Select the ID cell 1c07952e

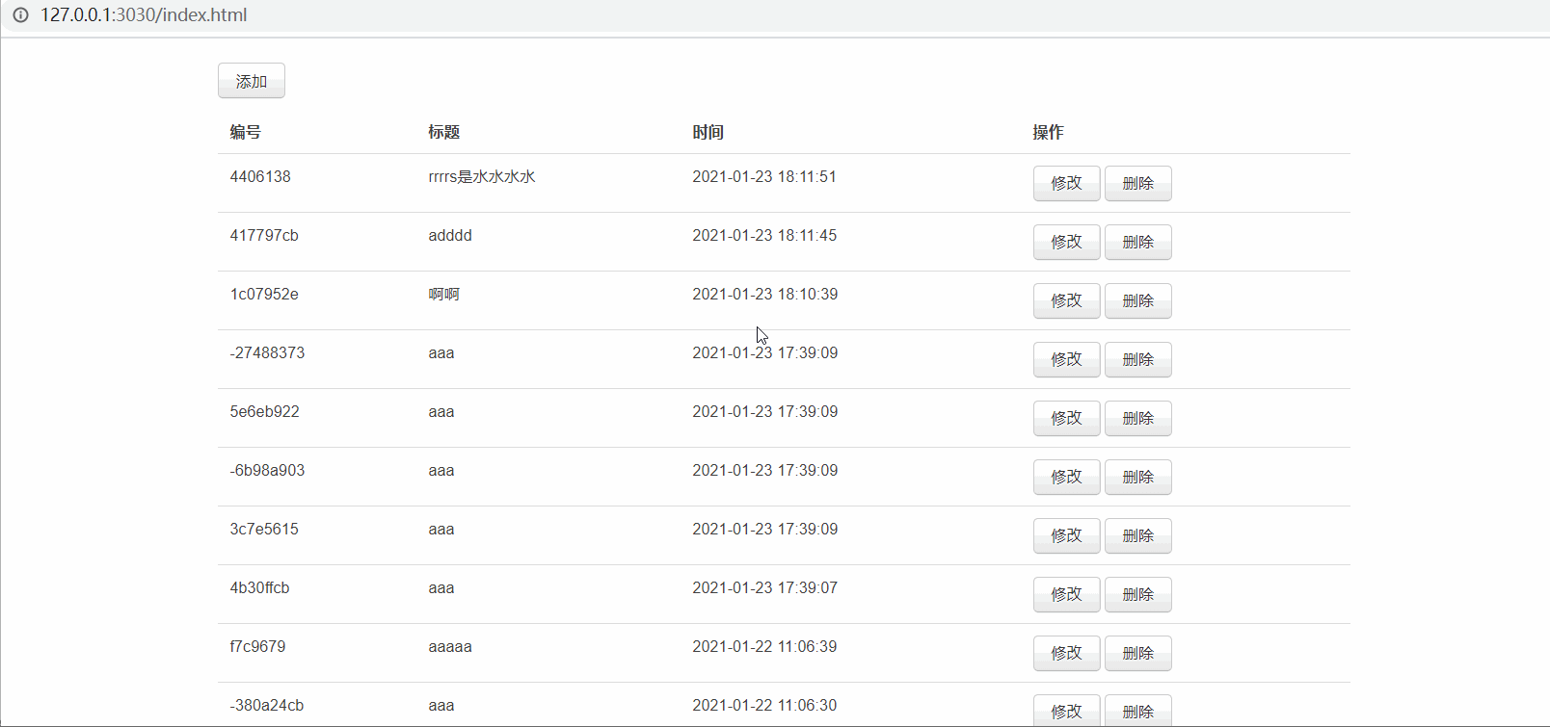pos(264,295)
